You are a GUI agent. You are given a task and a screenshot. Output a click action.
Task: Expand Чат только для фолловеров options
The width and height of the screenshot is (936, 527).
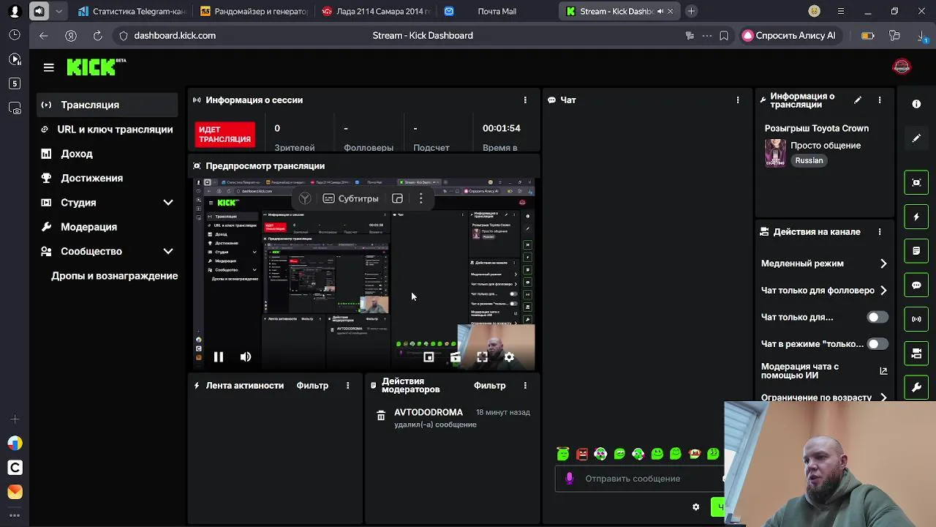(x=883, y=291)
